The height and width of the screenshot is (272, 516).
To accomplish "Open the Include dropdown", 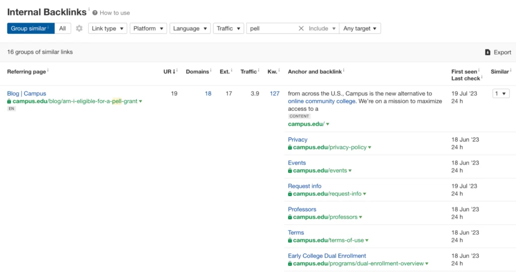I will click(322, 28).
